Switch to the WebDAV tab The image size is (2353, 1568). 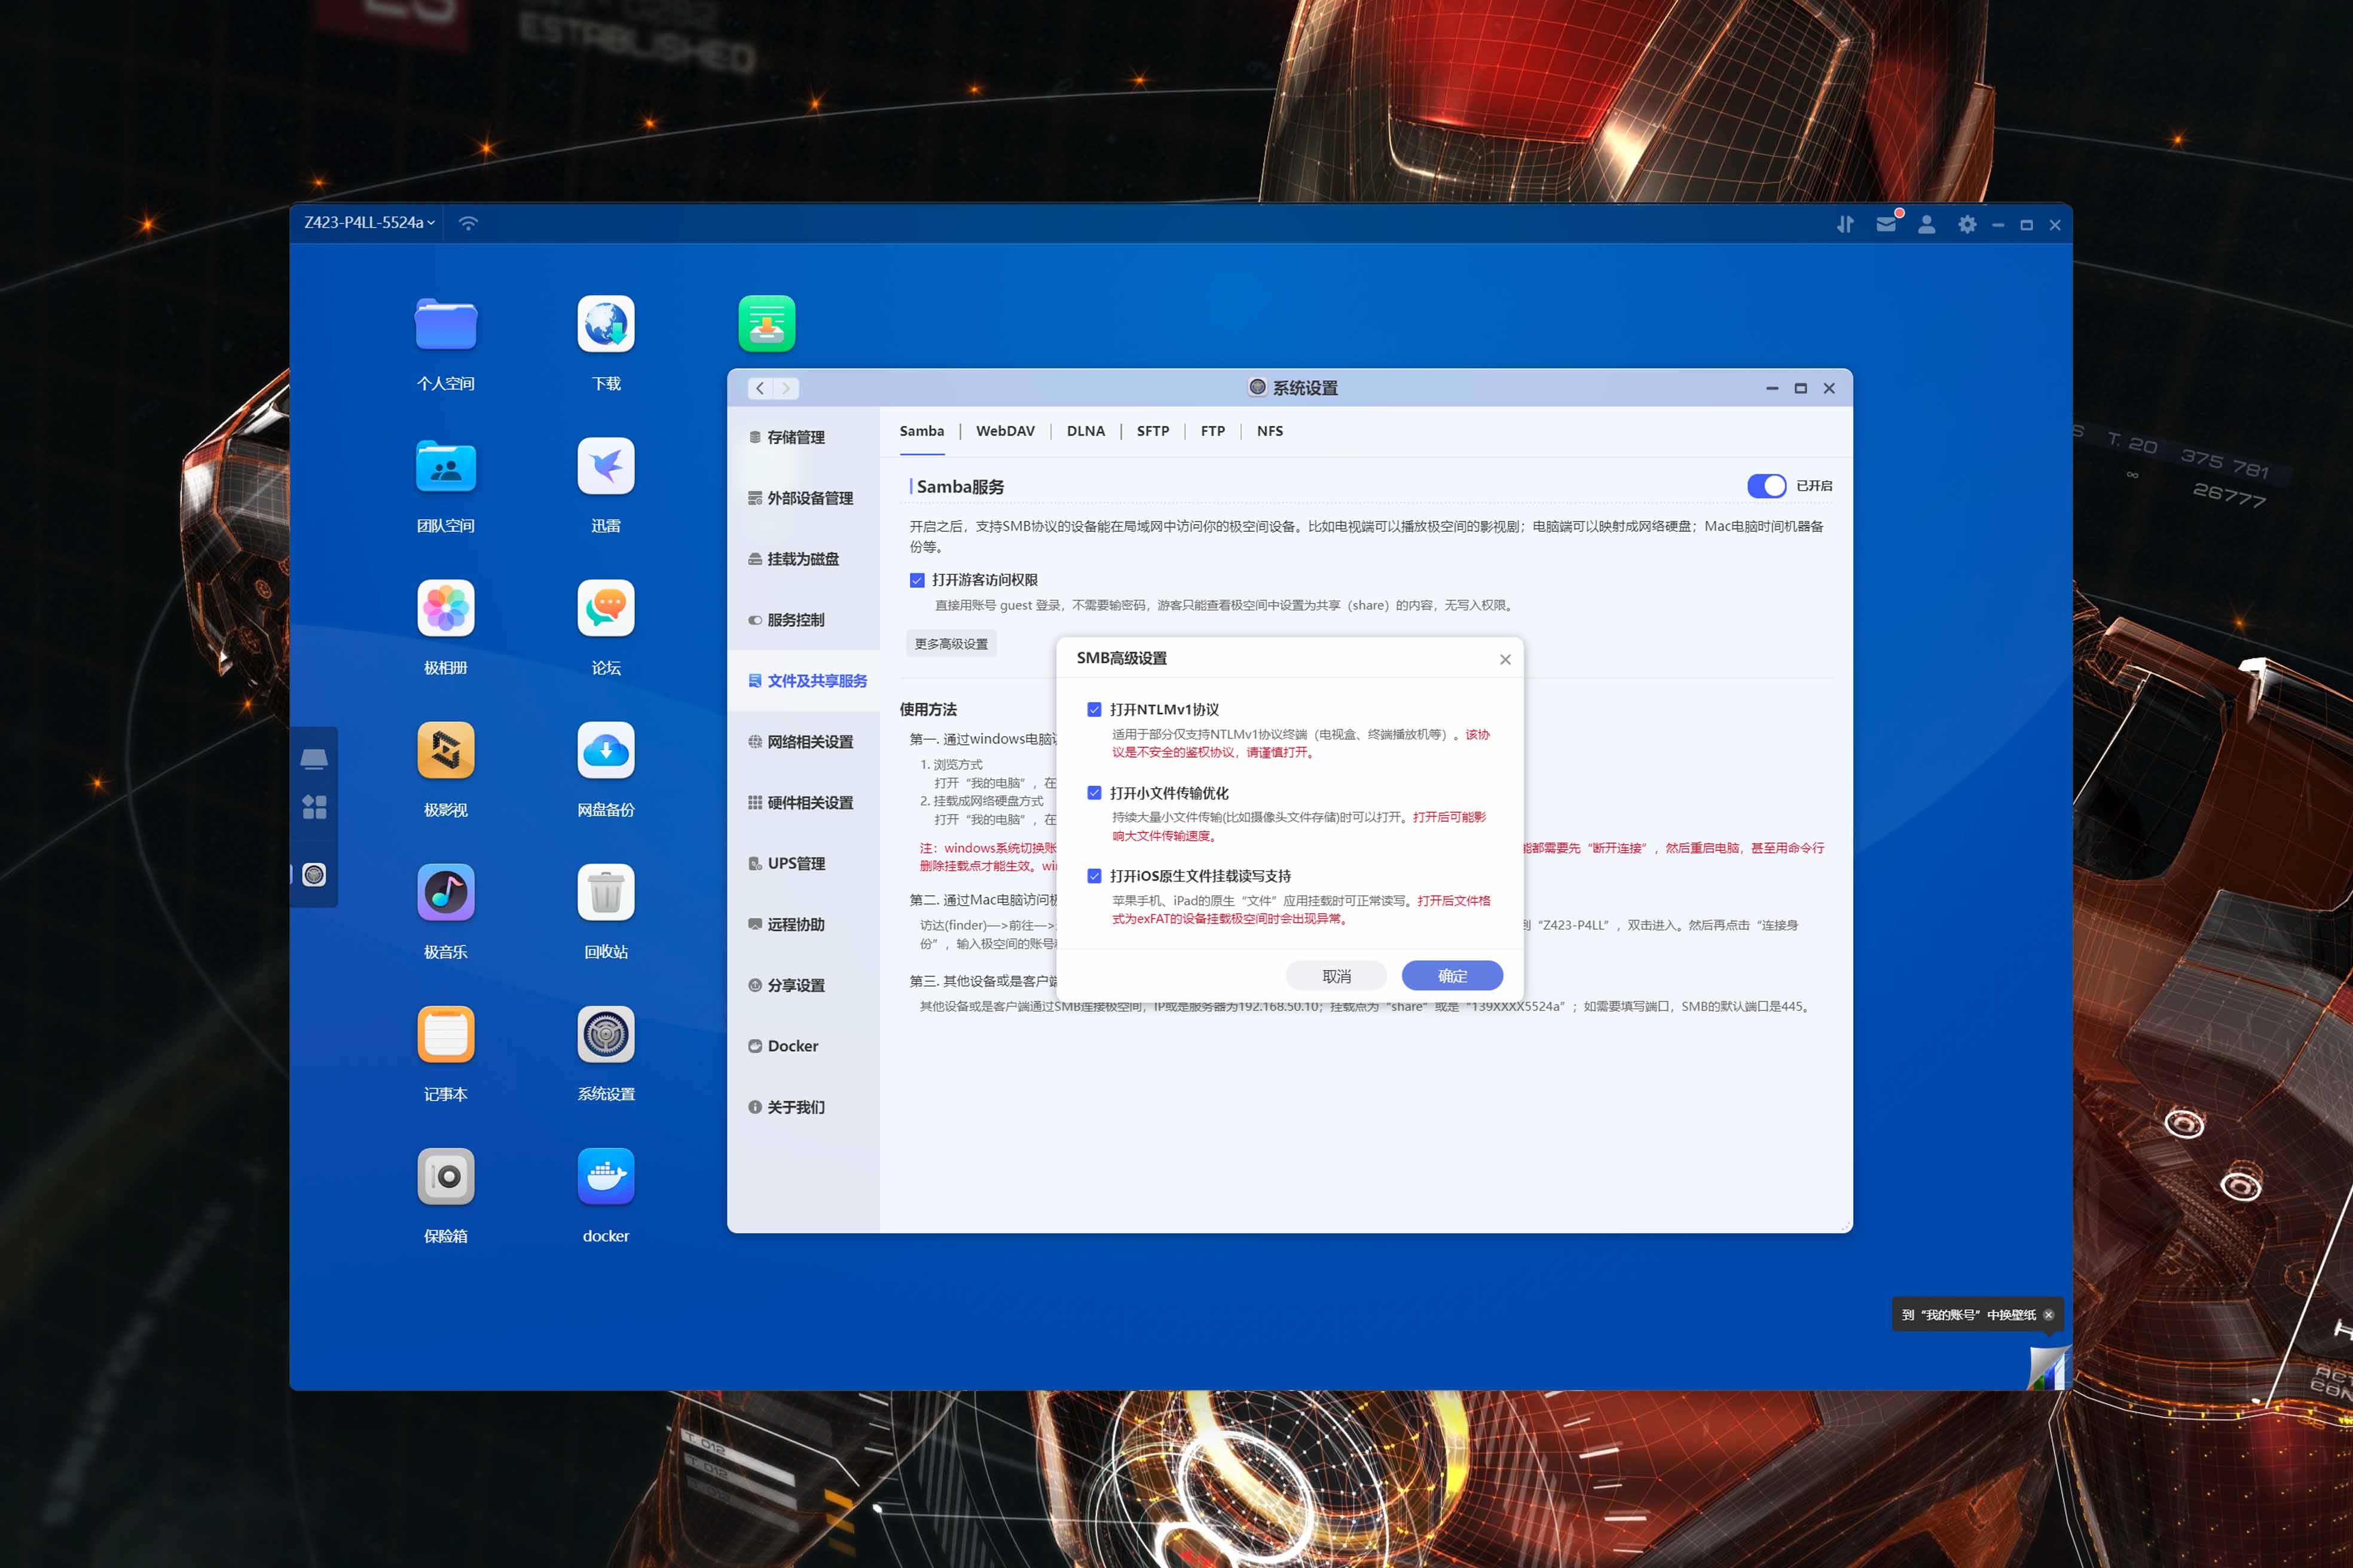point(1006,431)
